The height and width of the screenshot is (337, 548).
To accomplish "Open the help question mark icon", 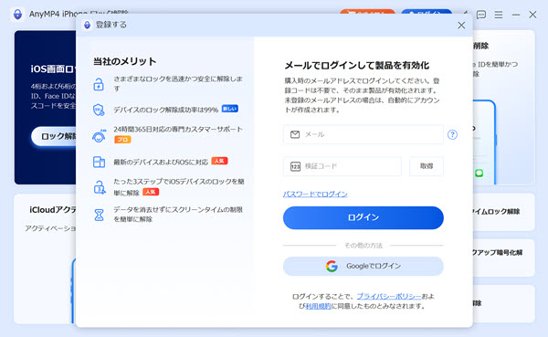I will coord(452,134).
